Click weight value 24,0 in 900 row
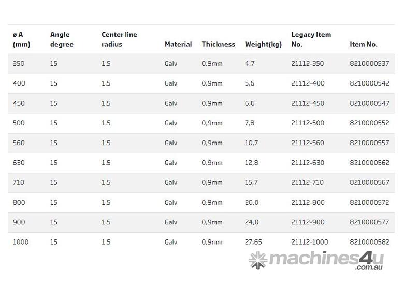The width and height of the screenshot is (404, 285). [x=251, y=222]
